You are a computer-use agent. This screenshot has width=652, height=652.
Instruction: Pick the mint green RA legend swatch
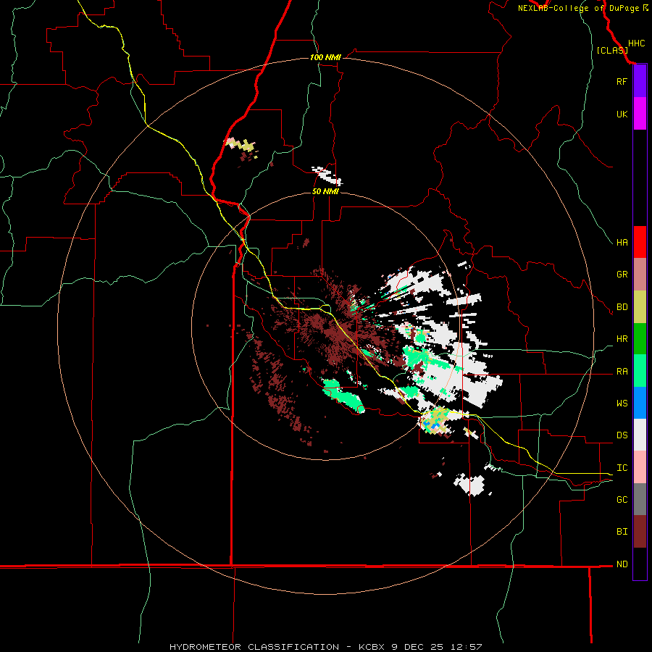[x=640, y=371]
